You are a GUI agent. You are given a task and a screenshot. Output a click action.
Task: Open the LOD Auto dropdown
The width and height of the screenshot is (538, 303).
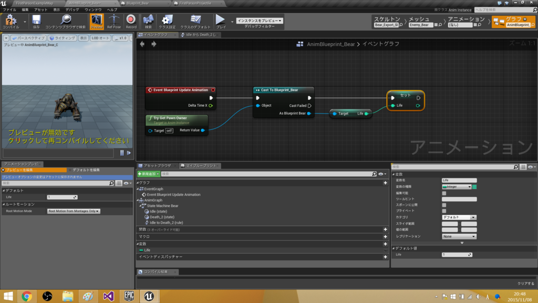tap(100, 38)
